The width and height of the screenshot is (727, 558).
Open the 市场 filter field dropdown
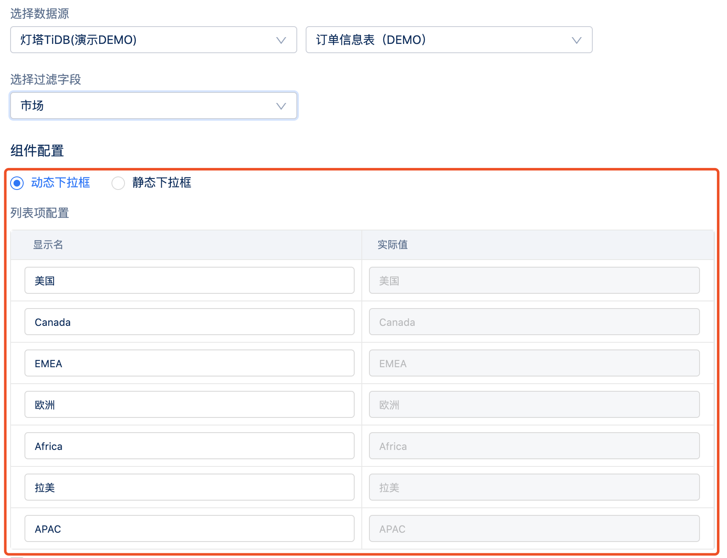click(x=154, y=106)
